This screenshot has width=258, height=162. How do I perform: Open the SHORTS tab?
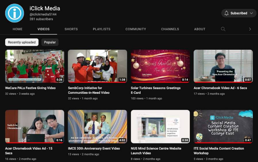point(71,29)
